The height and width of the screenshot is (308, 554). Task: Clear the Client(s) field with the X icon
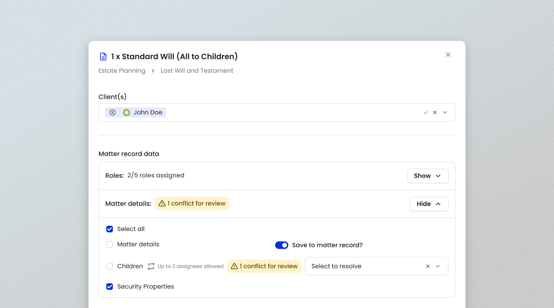[435, 112]
